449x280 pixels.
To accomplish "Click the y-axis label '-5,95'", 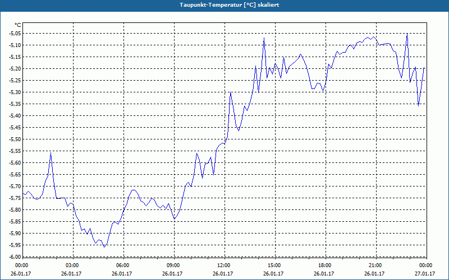I will [x=15, y=245].
